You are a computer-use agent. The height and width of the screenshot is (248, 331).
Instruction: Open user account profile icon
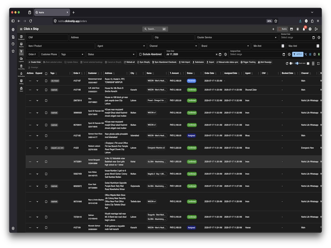click(x=310, y=29)
